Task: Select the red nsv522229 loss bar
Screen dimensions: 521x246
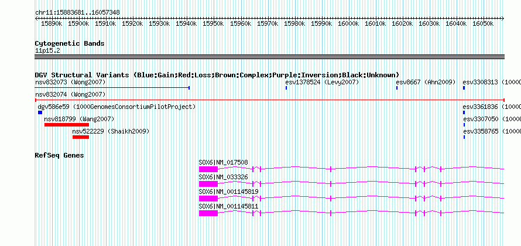Action: 81,137
